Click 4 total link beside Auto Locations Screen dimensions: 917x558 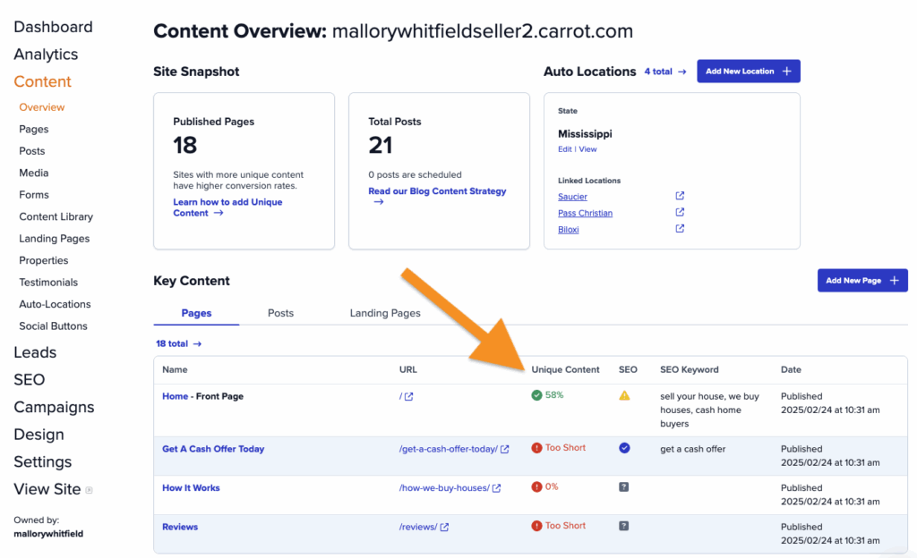[658, 72]
